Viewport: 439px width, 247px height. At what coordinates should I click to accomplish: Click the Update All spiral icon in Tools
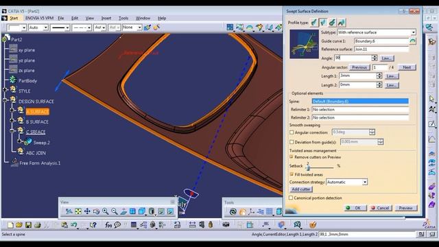coord(233,212)
